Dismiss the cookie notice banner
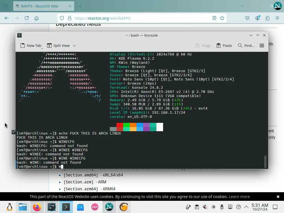The height and width of the screenshot is (213, 284). (278, 197)
